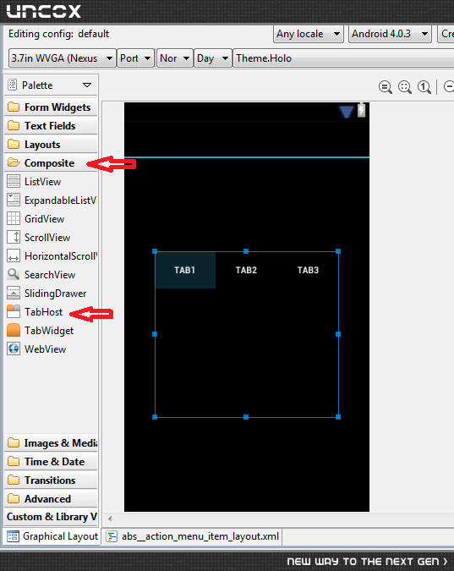
Task: Reset zoom to 100% icon
Action: tap(424, 87)
